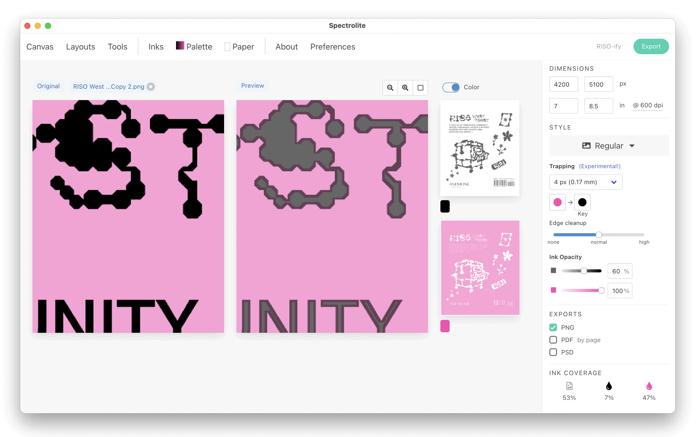Viewport: 698px width, 437px height.
Task: Click the black ink drop coverage icon
Action: click(609, 386)
